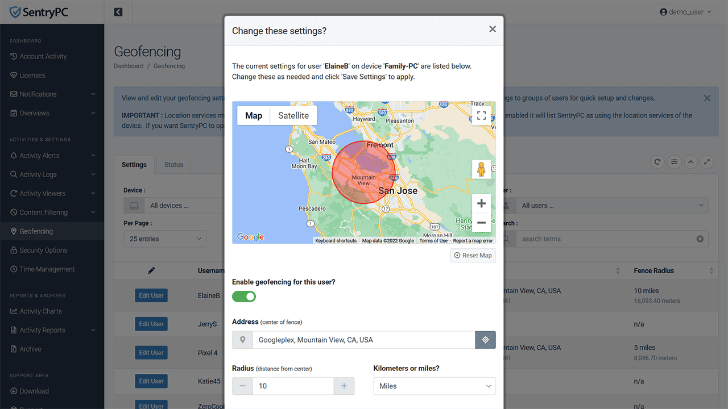Image resolution: width=728 pixels, height=409 pixels.
Task: Click the Reset Map button
Action: 473,256
